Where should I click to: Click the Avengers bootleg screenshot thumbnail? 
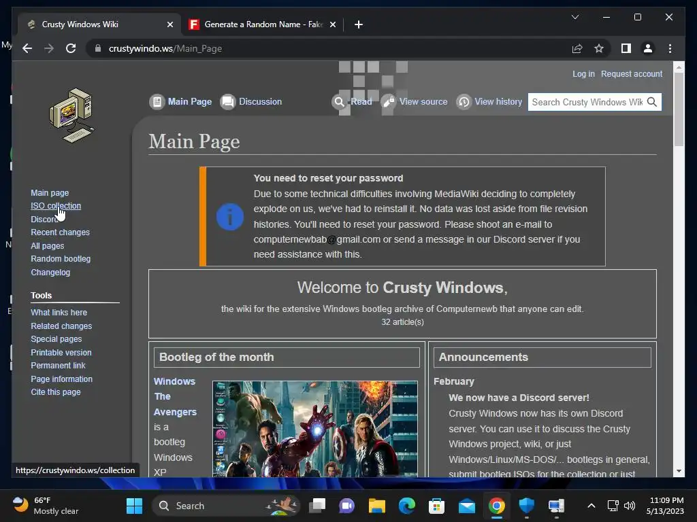(x=314, y=429)
